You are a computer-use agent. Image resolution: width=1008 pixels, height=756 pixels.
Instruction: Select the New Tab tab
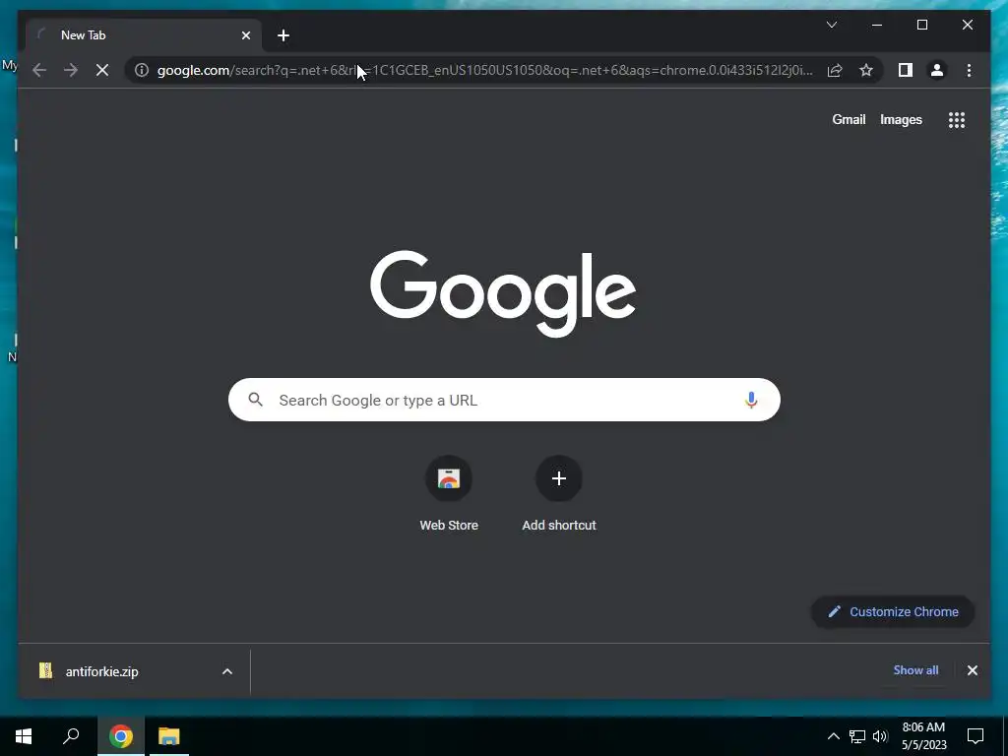[x=143, y=35]
